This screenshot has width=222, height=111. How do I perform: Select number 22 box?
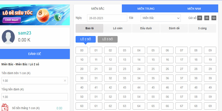(x=110, y=69)
